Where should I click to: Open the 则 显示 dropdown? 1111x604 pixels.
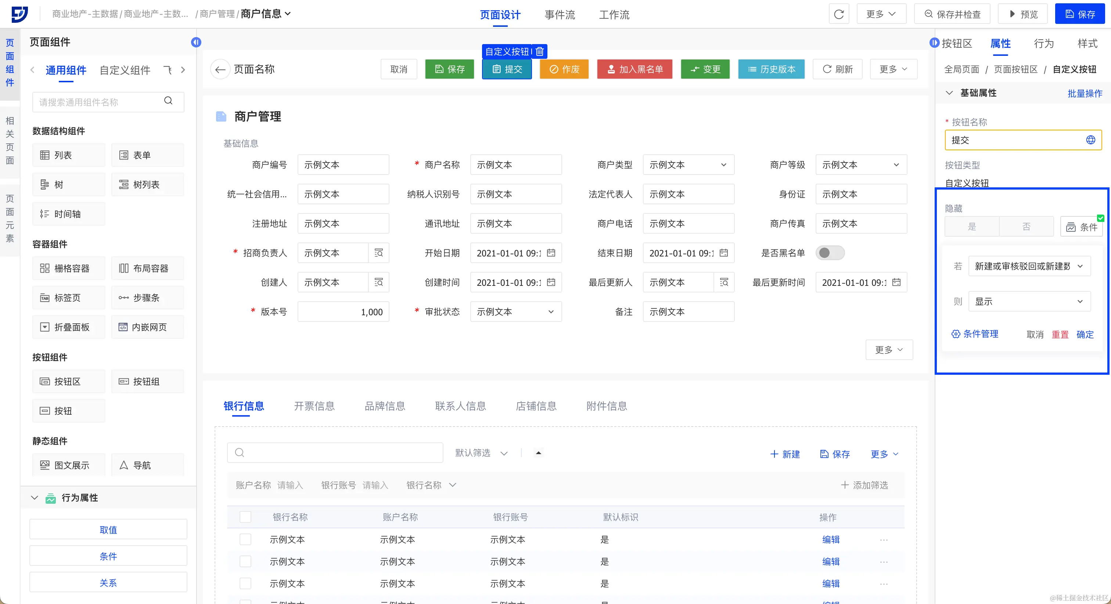(1029, 302)
